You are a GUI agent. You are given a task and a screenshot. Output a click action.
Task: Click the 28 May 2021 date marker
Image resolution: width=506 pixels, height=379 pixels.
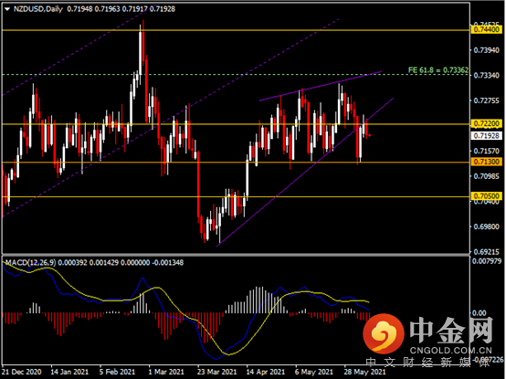[365, 372]
